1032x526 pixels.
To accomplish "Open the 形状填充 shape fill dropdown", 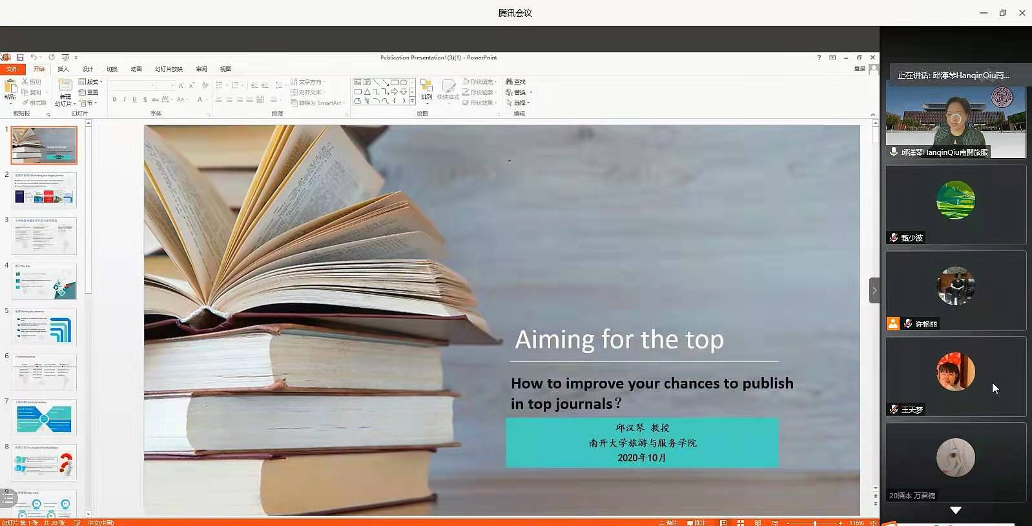I will point(480,82).
